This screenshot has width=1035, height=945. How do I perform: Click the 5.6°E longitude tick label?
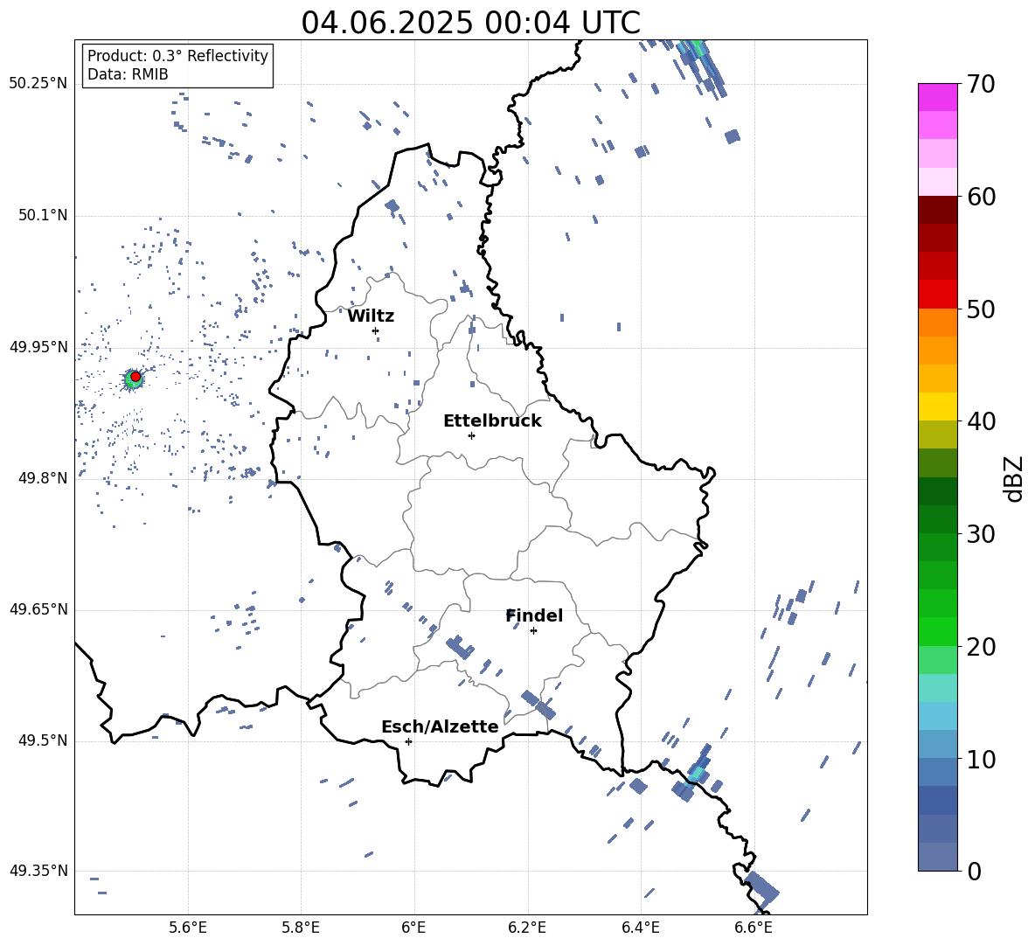click(188, 928)
